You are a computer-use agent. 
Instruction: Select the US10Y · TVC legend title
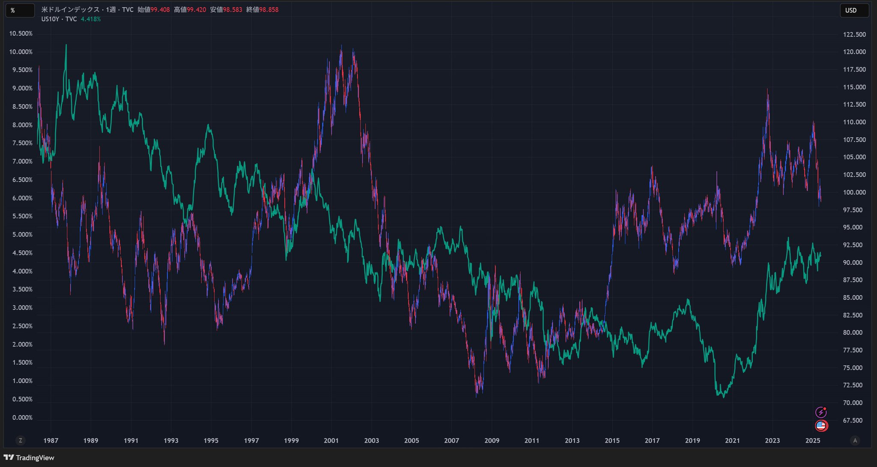pos(59,19)
